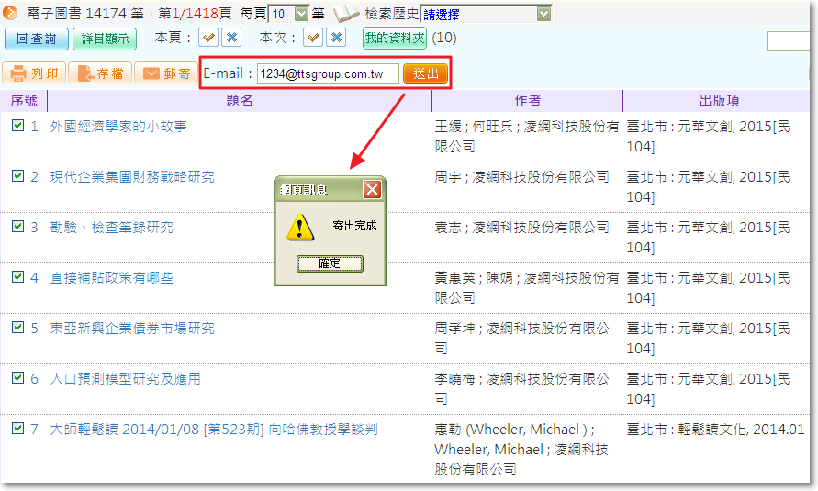Deselect all on 本頁 with X icon
818x491 pixels.
[x=231, y=38]
